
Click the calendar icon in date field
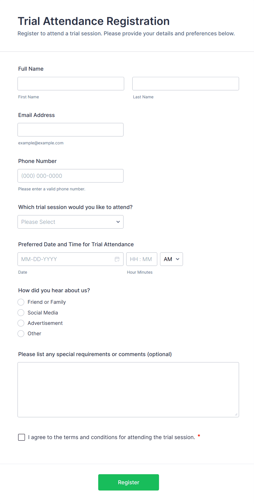tap(117, 259)
